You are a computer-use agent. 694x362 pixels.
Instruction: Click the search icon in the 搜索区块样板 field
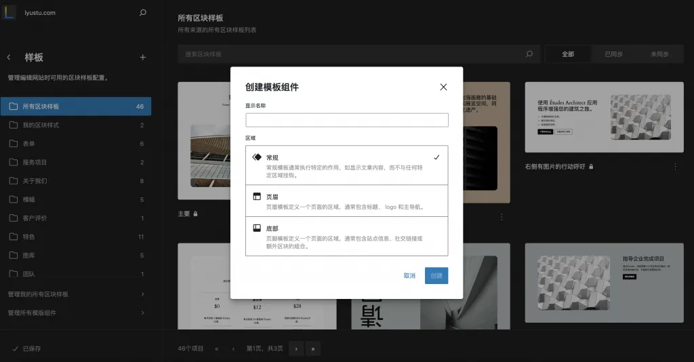(x=529, y=54)
